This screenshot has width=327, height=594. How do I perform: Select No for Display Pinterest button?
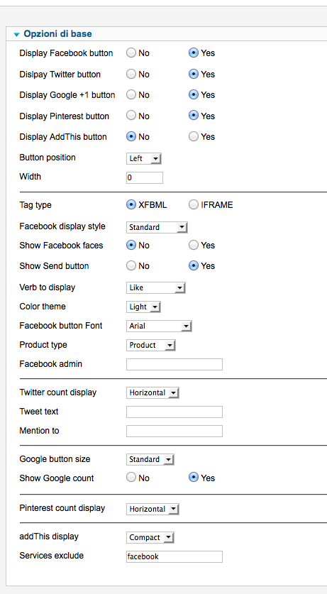(x=131, y=116)
